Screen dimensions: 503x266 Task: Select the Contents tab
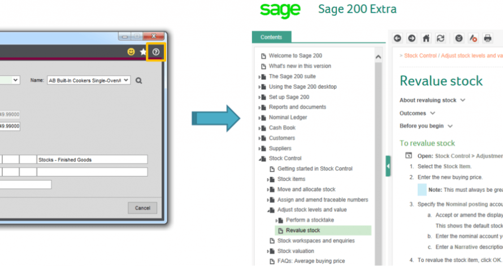271,37
